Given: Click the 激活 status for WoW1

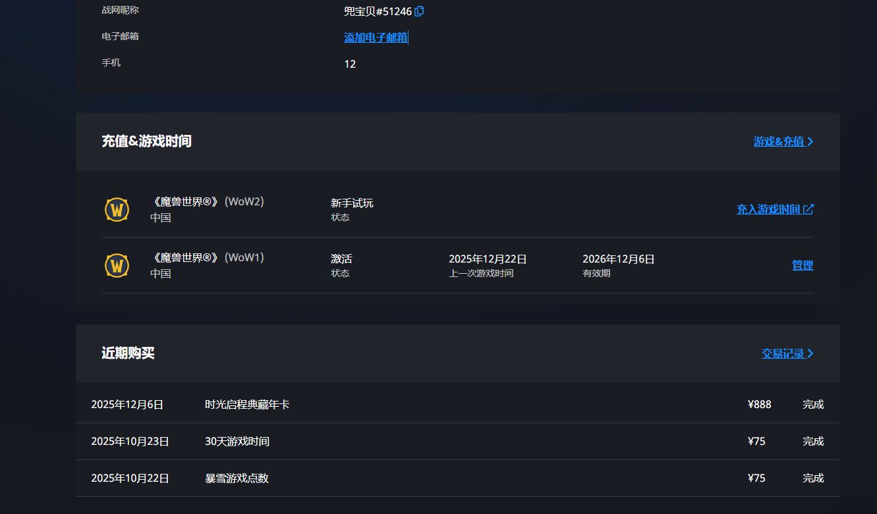Looking at the screenshot, I should (341, 259).
